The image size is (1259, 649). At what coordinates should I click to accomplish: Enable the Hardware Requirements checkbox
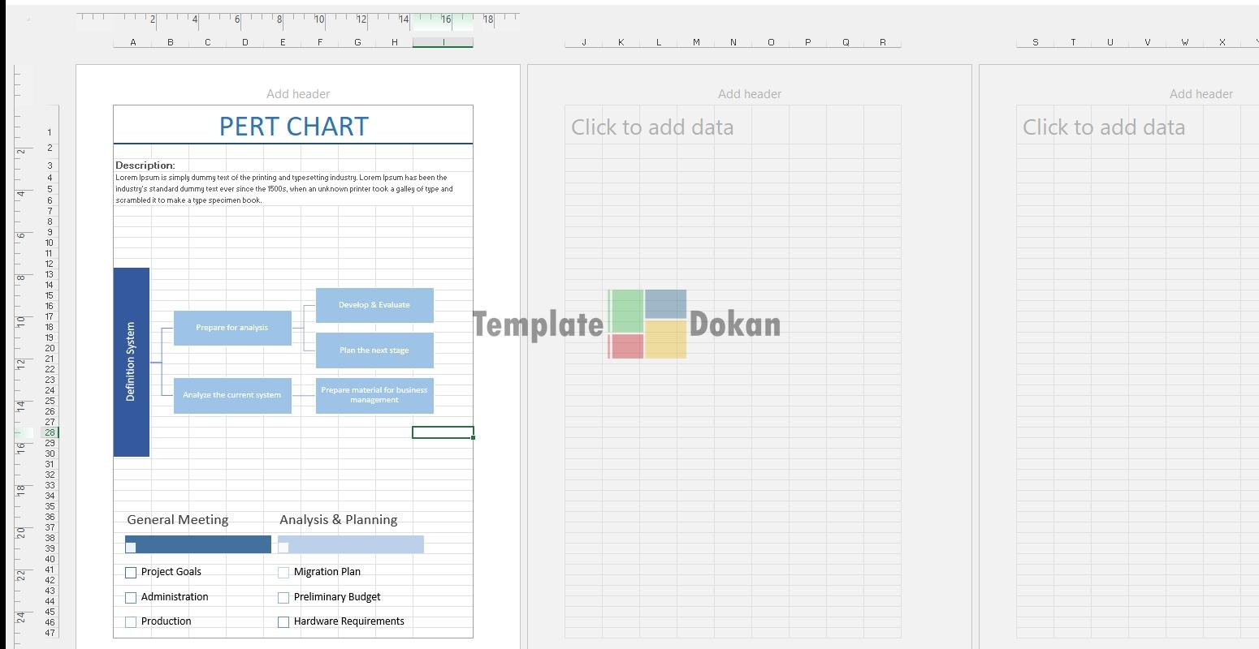click(283, 622)
